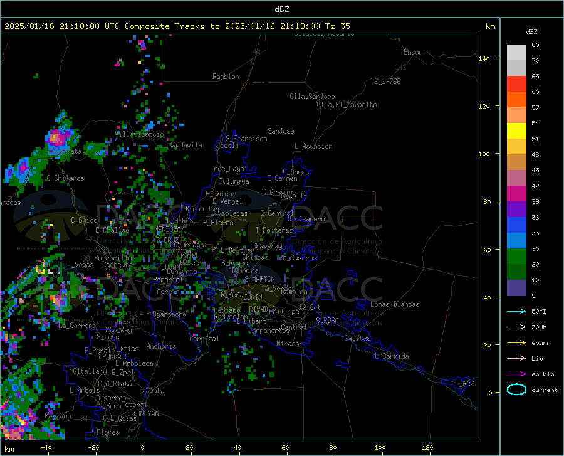
Task: Click the MENDOZA city label on map
Action: point(167,229)
